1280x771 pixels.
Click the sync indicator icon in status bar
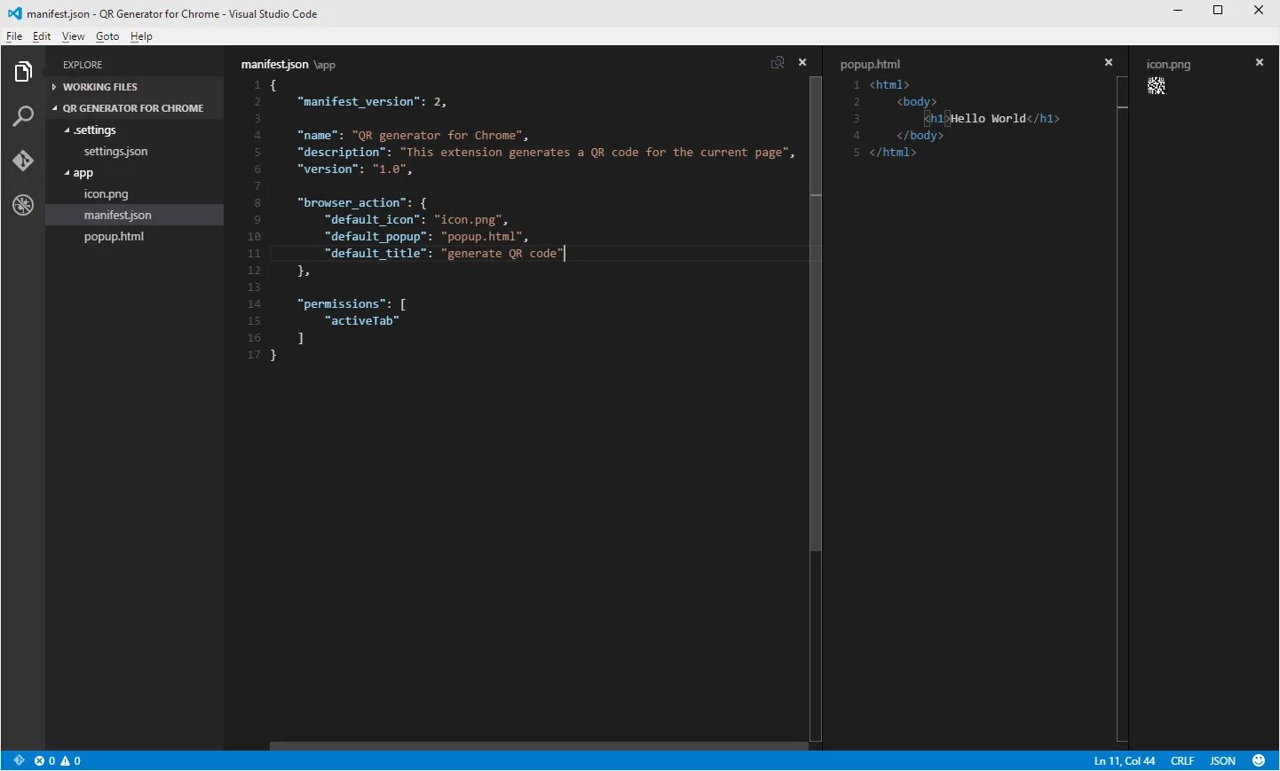coord(19,760)
